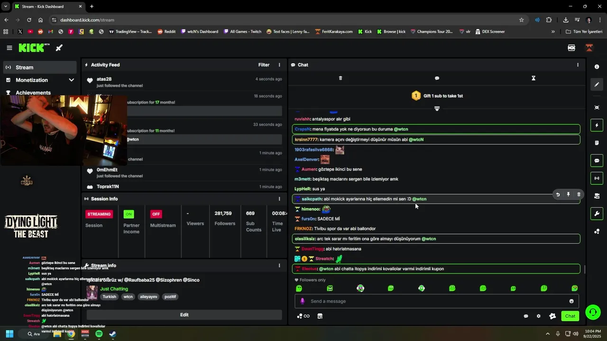607x341 pixels.
Task: Click the info icon in right sidebar
Action: click(x=597, y=67)
